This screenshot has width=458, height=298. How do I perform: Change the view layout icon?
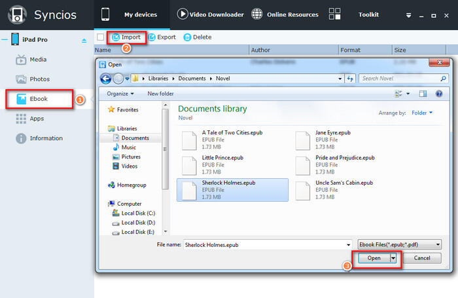398,94
